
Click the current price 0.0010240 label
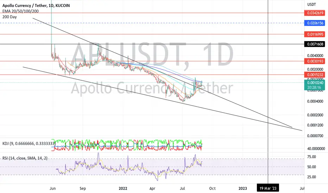point(315,82)
